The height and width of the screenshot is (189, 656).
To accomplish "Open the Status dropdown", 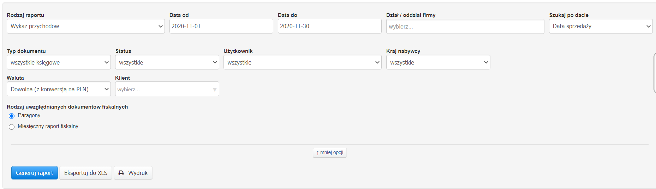I will (167, 62).
